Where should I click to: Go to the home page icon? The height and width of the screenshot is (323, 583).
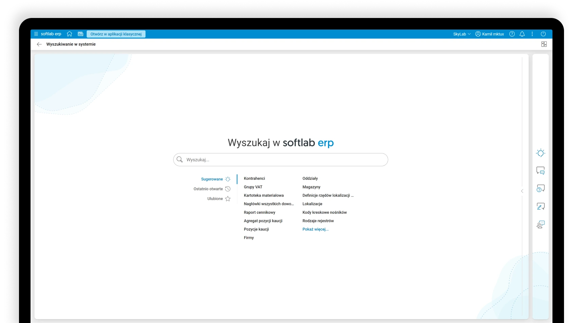[70, 34]
